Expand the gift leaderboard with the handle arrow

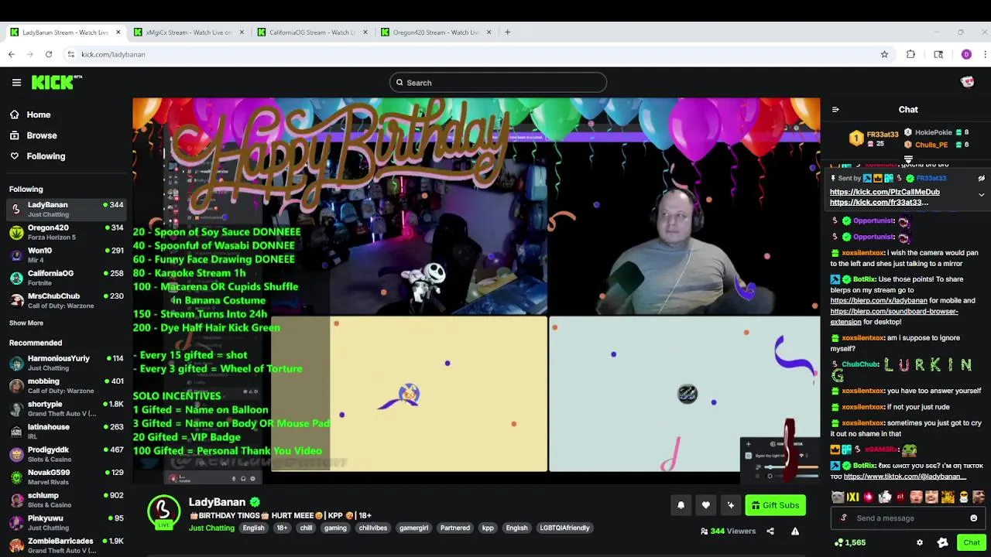click(x=908, y=159)
